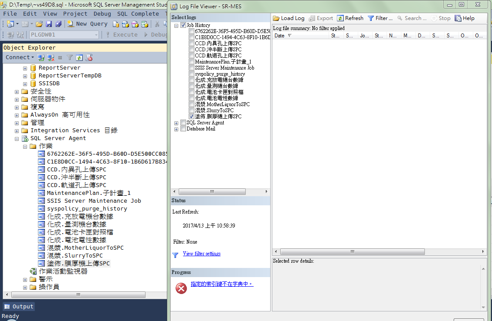Click the Load Log toolbar button

[x=288, y=18]
